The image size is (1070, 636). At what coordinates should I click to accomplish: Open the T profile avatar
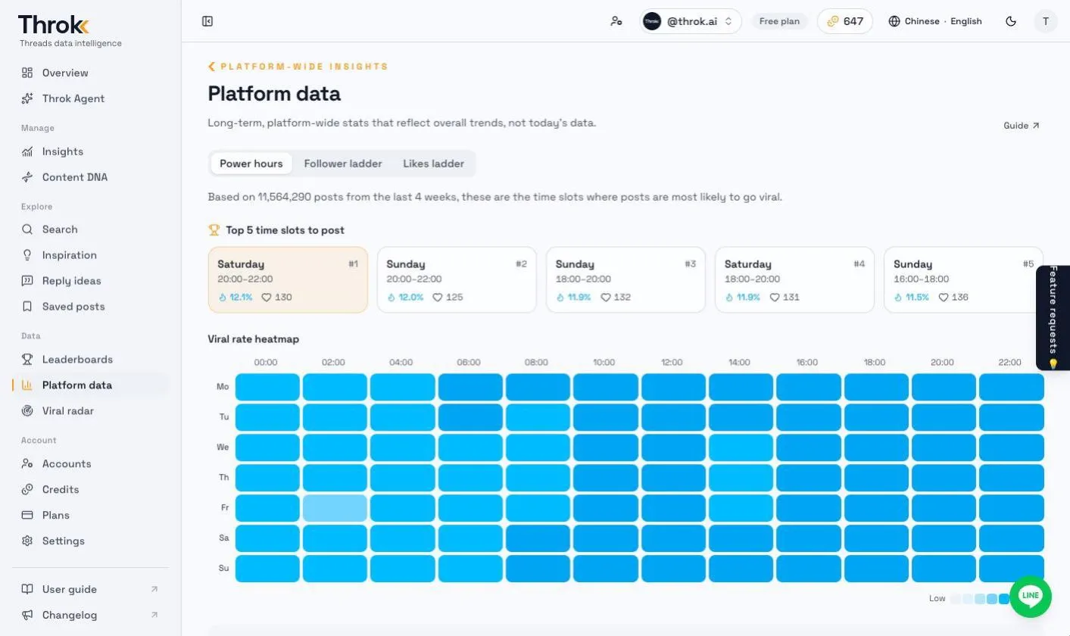[1046, 21]
